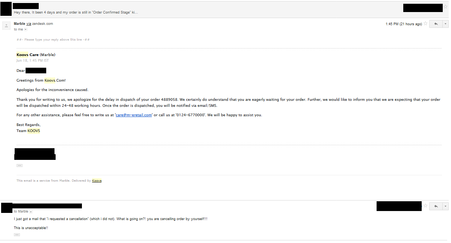This screenshot has height=243, width=451.
Task: Star the collapsed first message in thread
Action: click(x=445, y=7)
